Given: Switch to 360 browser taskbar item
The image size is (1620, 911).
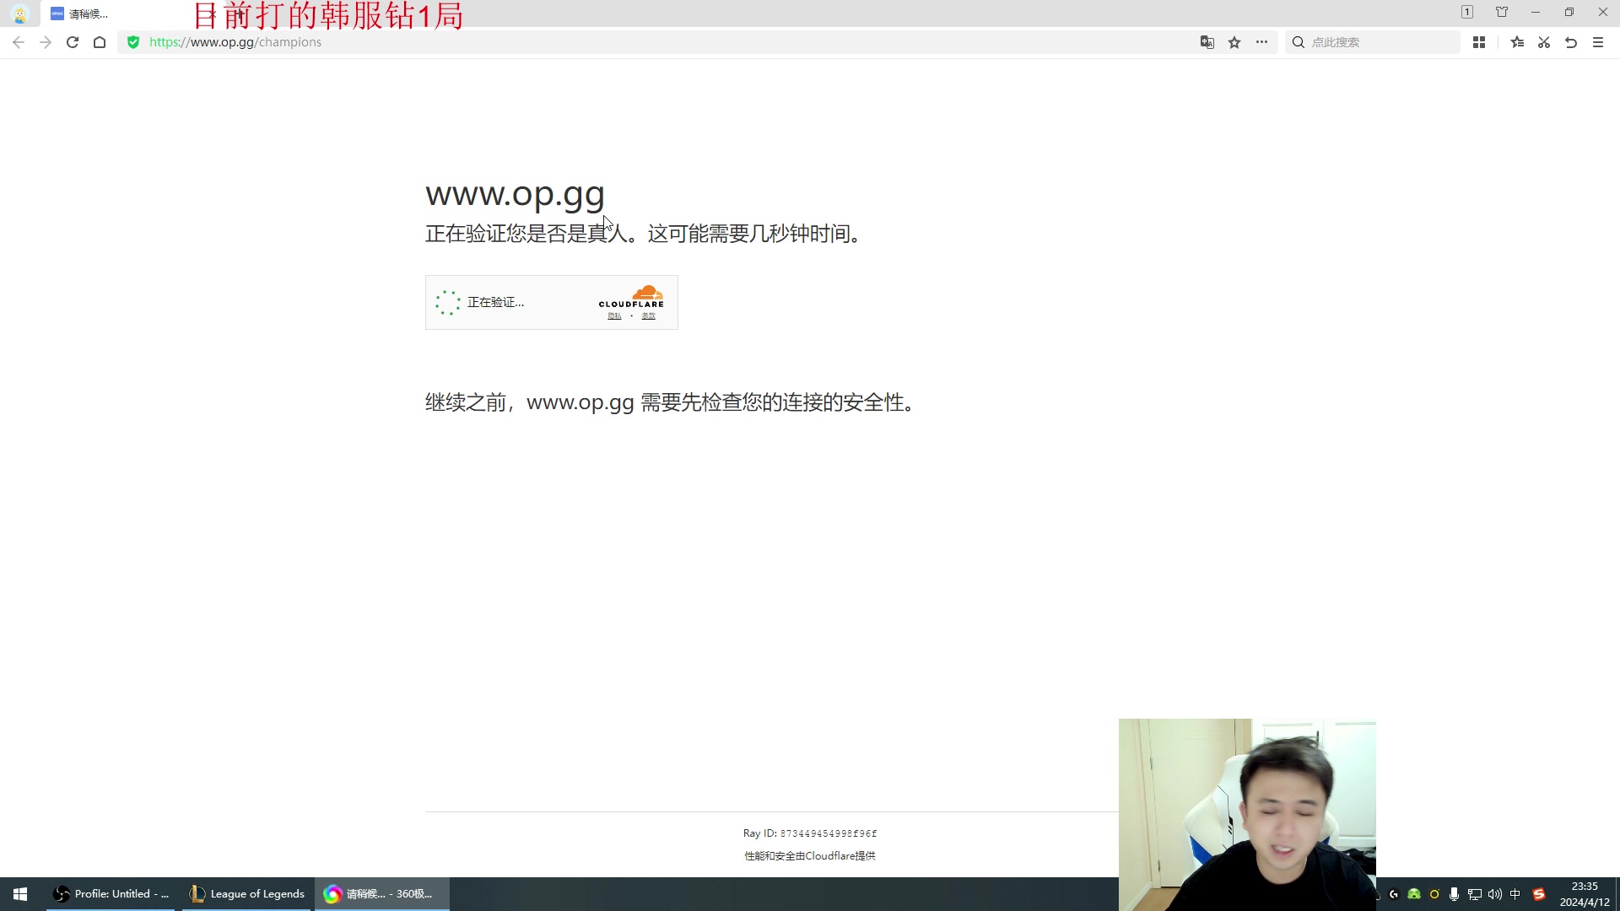Looking at the screenshot, I should [381, 894].
